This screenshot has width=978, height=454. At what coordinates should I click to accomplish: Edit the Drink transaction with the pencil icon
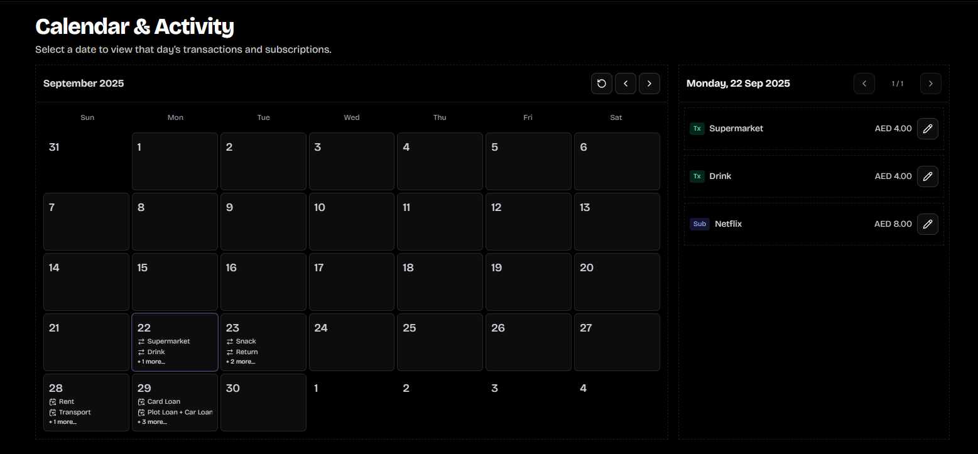[x=928, y=176]
